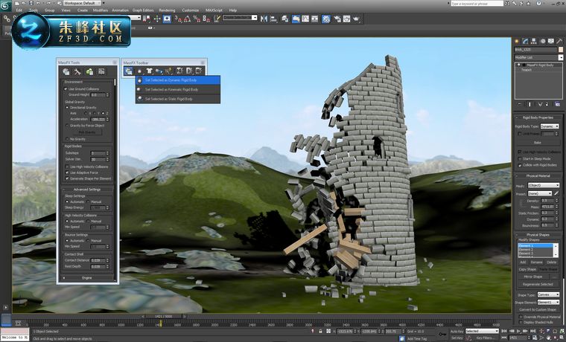Click the object color swatch beside name
Image resolution: width=566 pixels, height=342 pixels.
pos(561,49)
